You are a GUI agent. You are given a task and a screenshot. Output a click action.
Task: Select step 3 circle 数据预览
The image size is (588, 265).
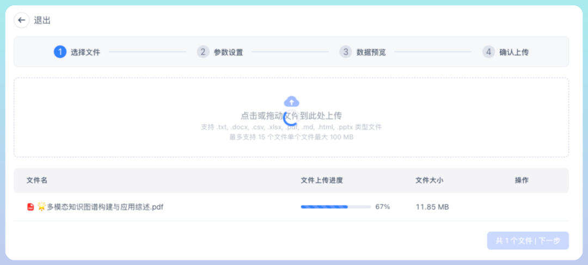pos(346,52)
